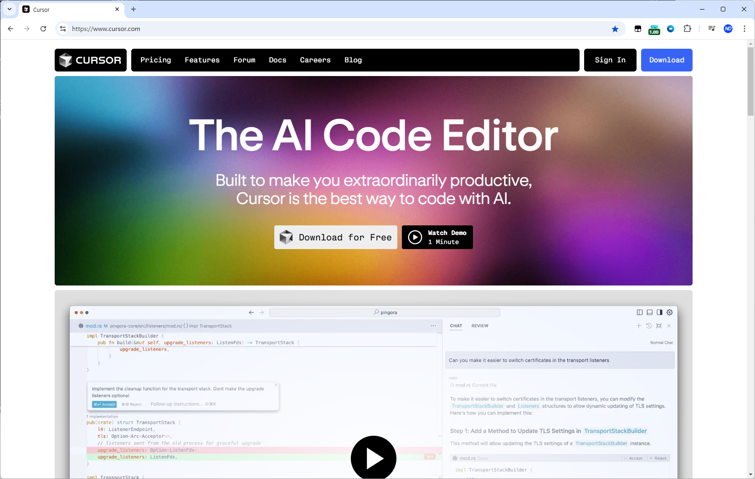Toggle the left sidebar layout icon in demo
Screen dimensions: 755x479
pyautogui.click(x=640, y=312)
